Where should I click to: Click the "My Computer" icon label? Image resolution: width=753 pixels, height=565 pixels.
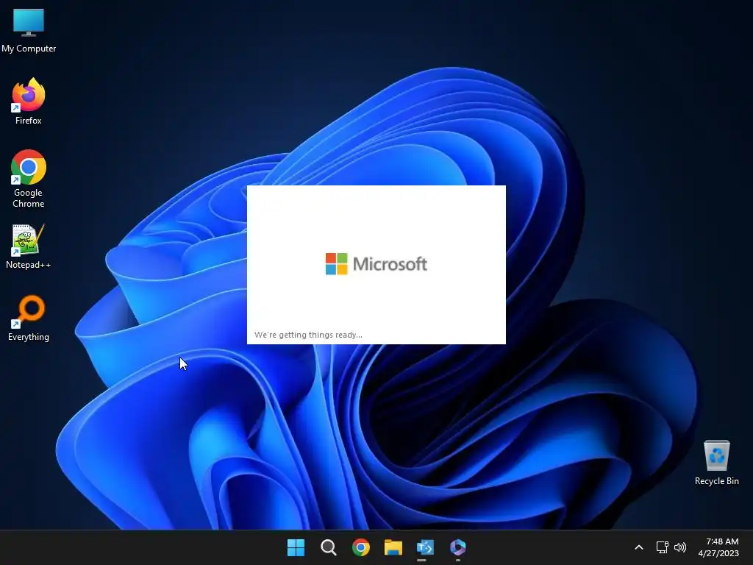click(x=29, y=49)
